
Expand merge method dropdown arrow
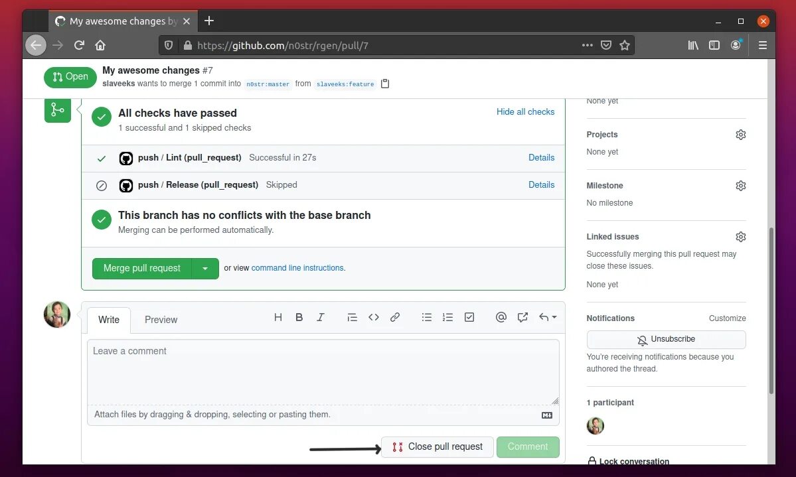(x=205, y=269)
